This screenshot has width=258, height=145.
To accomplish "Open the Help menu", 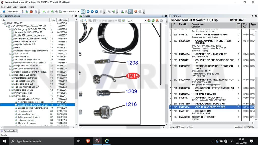I will (x=31, y=7).
